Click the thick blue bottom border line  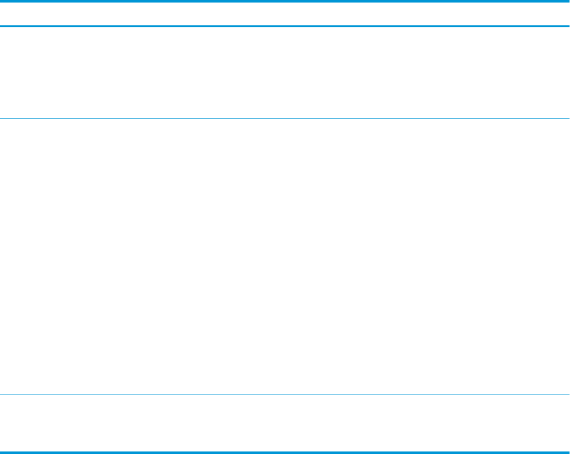coord(285,452)
